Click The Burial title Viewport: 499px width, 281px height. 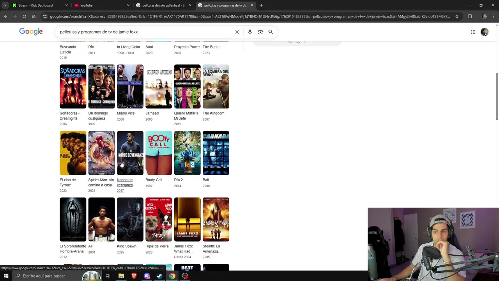click(x=211, y=47)
